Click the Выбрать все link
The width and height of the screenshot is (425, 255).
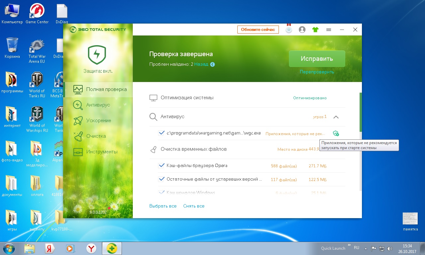[163, 206]
